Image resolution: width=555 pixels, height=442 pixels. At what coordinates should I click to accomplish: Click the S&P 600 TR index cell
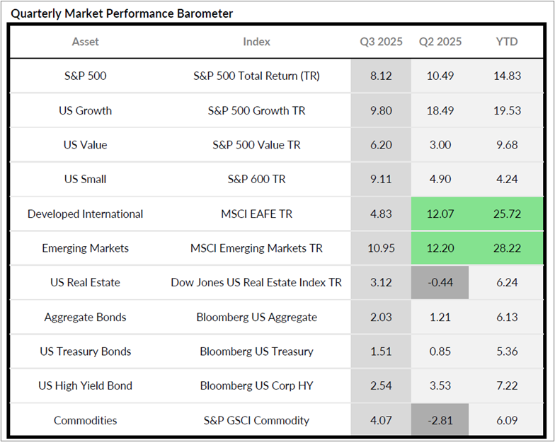[x=256, y=179]
